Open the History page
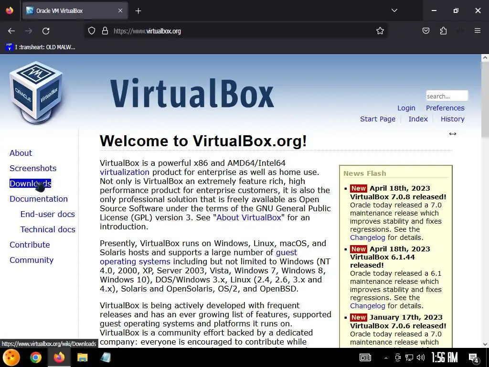This screenshot has height=367, width=489. pyautogui.click(x=453, y=119)
